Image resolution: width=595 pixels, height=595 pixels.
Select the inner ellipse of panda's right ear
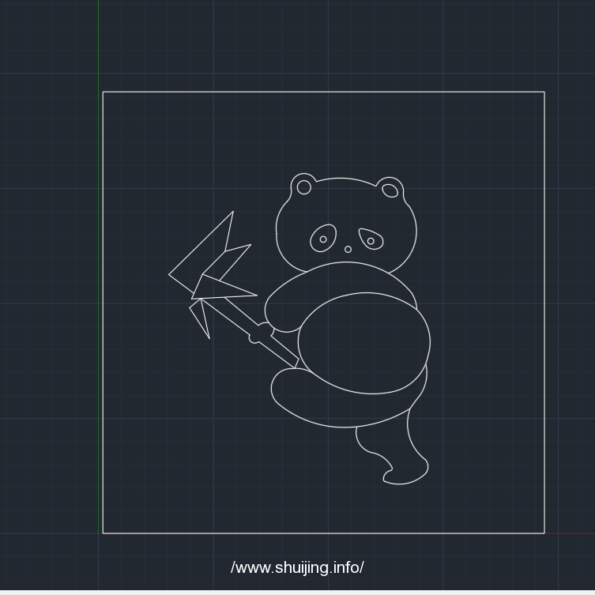point(390,190)
